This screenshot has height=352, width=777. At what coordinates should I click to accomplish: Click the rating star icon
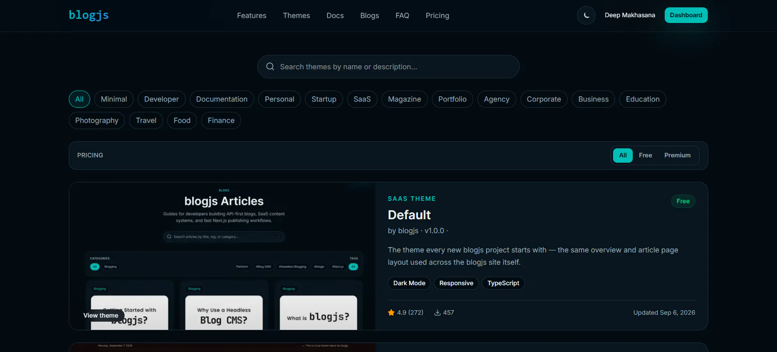point(391,313)
